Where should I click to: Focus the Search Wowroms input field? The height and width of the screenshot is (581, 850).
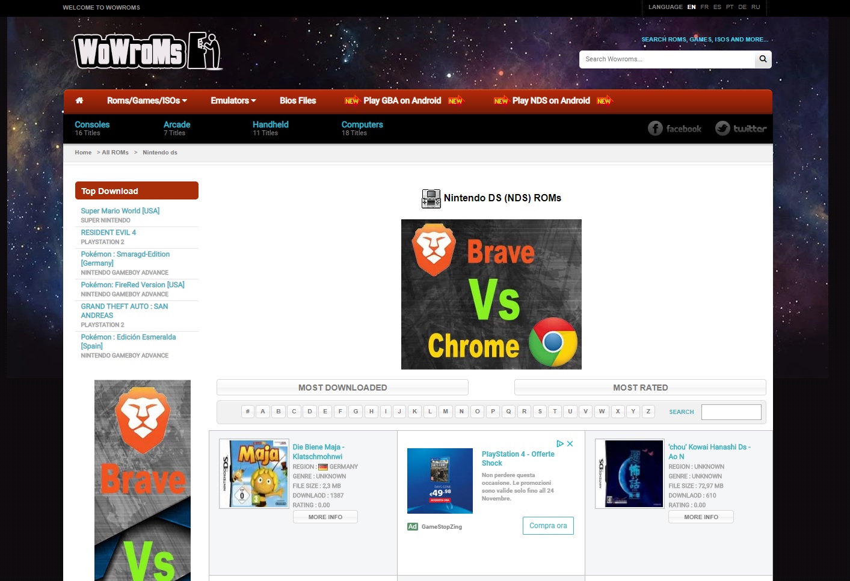coord(667,59)
